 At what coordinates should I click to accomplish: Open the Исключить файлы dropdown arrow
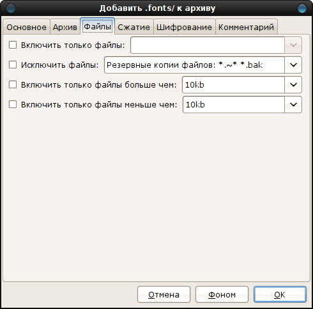pyautogui.click(x=293, y=65)
